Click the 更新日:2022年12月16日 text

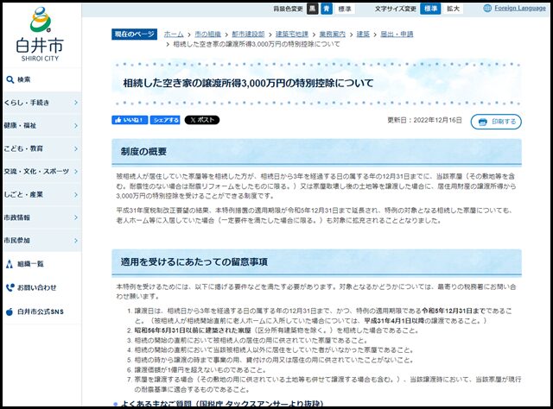pos(424,120)
